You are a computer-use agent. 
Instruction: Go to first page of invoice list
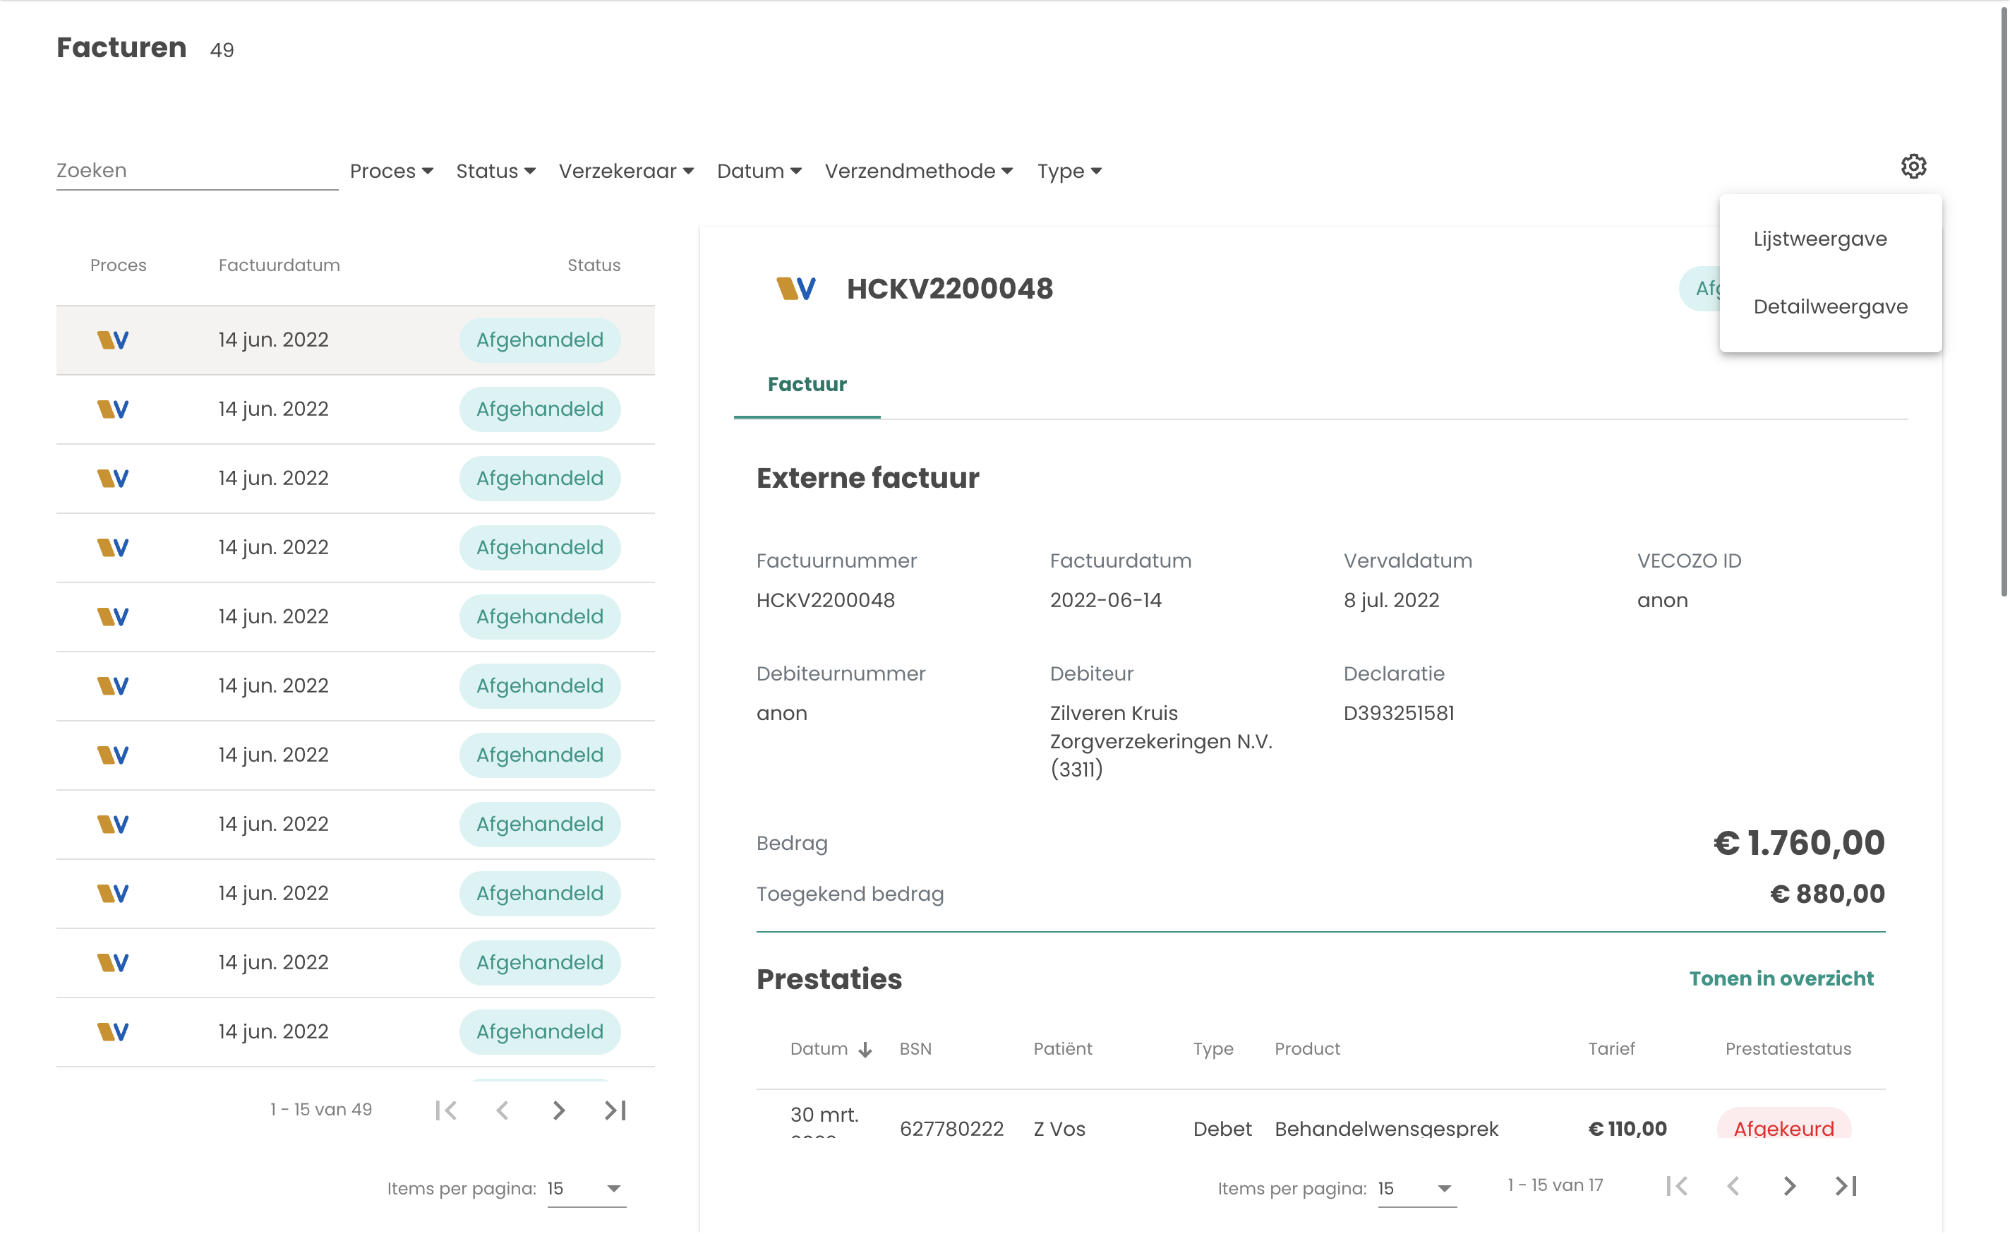point(446,1110)
